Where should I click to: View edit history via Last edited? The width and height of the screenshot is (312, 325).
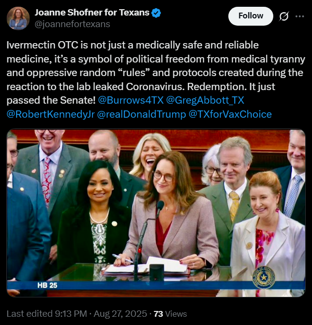click(30, 313)
